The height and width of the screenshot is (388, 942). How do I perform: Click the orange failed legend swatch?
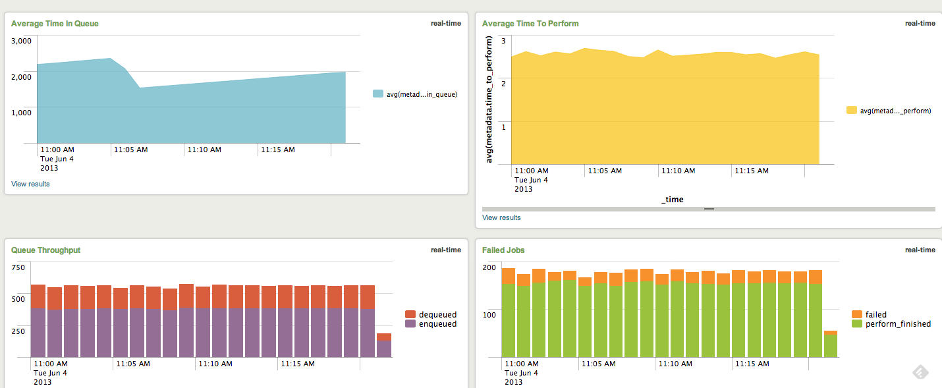click(x=857, y=315)
